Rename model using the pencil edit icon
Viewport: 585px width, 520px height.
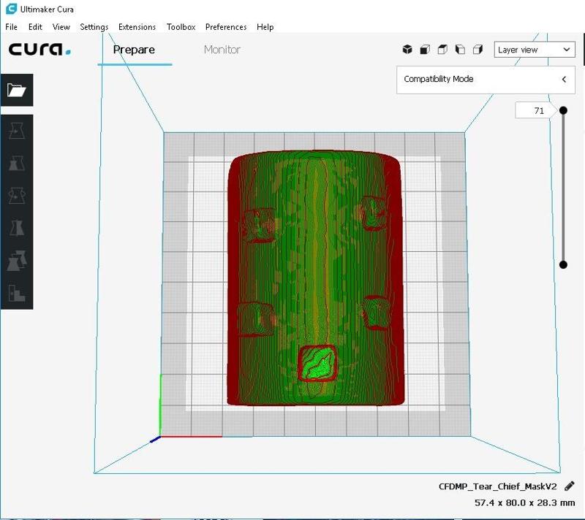pos(570,486)
